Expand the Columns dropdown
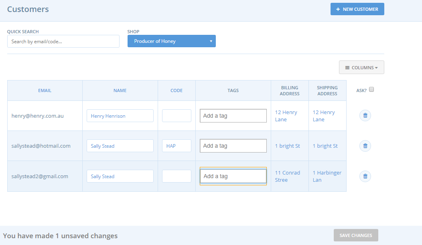The width and height of the screenshot is (422, 245). coord(361,67)
